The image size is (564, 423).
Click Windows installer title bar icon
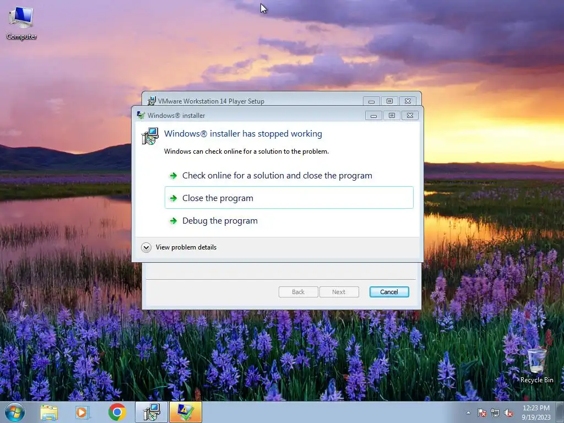tap(141, 116)
